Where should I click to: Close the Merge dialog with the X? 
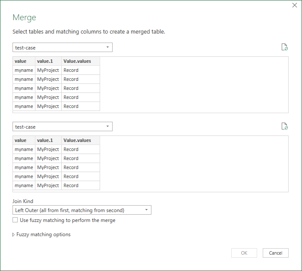coord(295,5)
